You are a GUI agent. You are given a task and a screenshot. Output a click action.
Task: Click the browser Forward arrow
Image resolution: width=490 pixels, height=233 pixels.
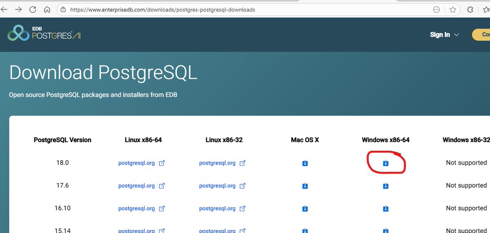(x=18, y=9)
